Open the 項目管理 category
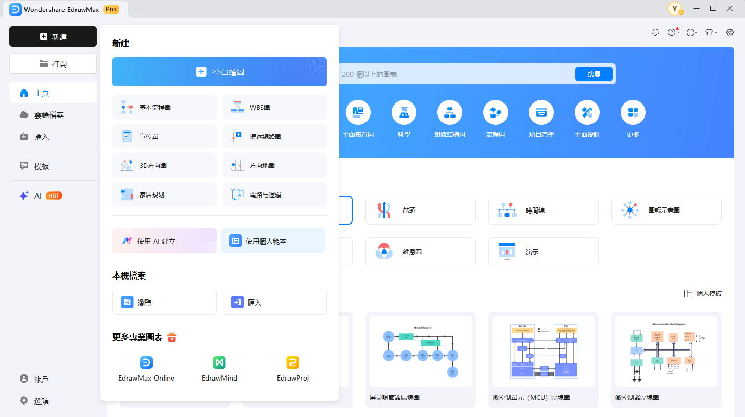Image resolution: width=745 pixels, height=417 pixels. [541, 119]
